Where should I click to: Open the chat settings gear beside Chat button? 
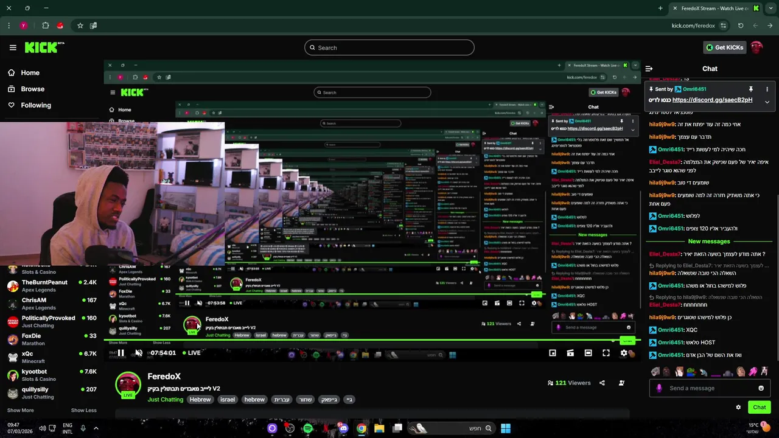(x=738, y=408)
